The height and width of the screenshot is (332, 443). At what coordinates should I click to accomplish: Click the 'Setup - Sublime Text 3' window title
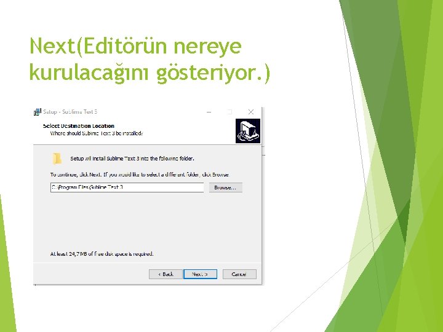pos(70,112)
